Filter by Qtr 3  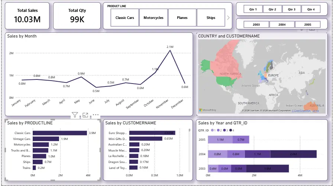pyautogui.click(x=292, y=9)
